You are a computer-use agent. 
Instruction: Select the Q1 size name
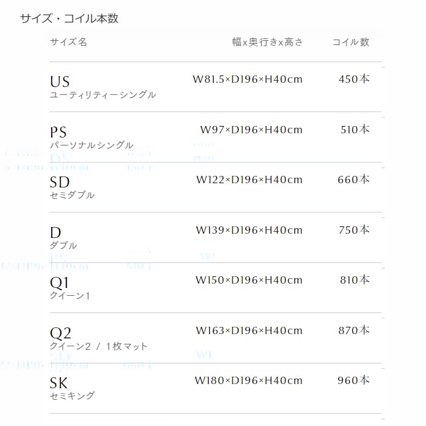pyautogui.click(x=59, y=282)
